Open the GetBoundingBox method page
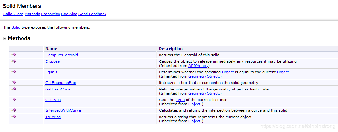Screen dimensions: 338x132 pyautogui.click(x=60, y=83)
